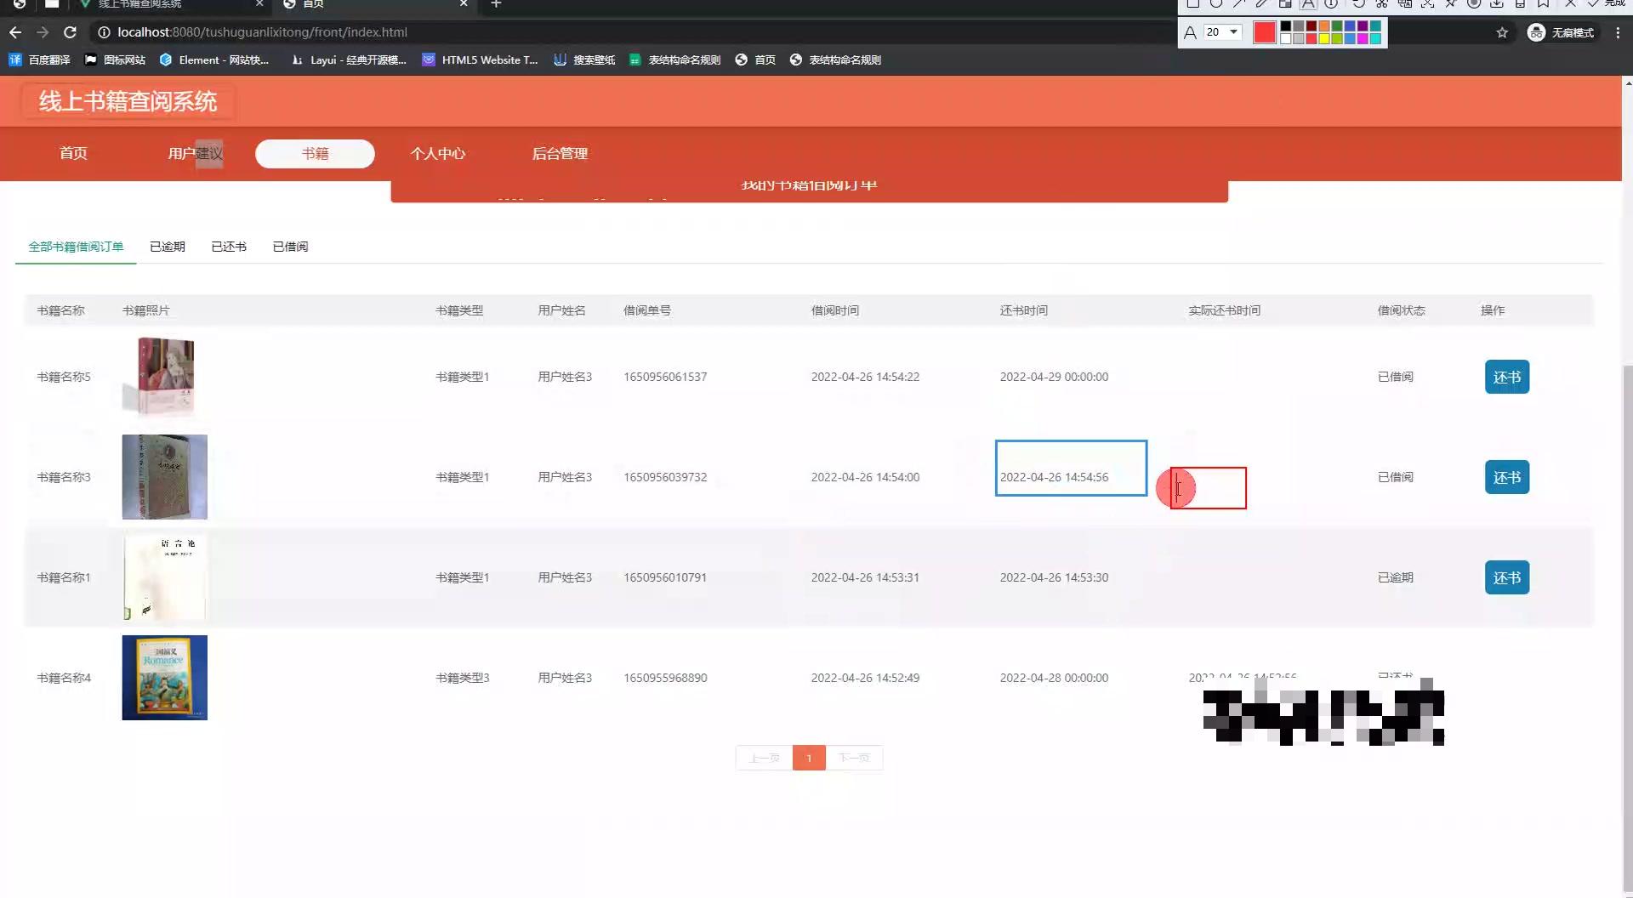Reload the page with the refresh icon
The height and width of the screenshot is (898, 1633).
click(71, 32)
